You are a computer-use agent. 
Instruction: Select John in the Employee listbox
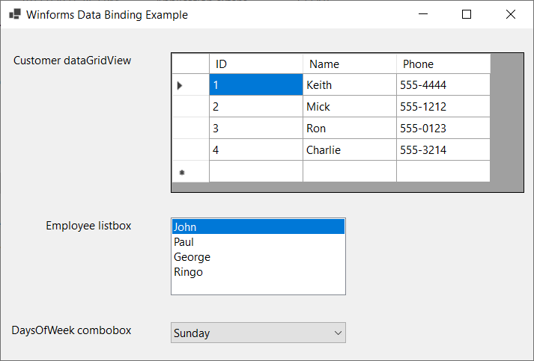185,227
